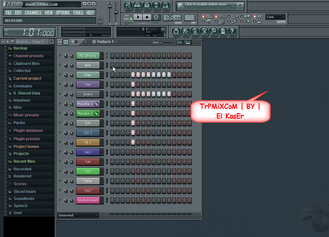Image resolution: width=329 pixels, height=237 pixels.
Task: Open the keyboard editor in step sequencer
Action: [x=188, y=42]
